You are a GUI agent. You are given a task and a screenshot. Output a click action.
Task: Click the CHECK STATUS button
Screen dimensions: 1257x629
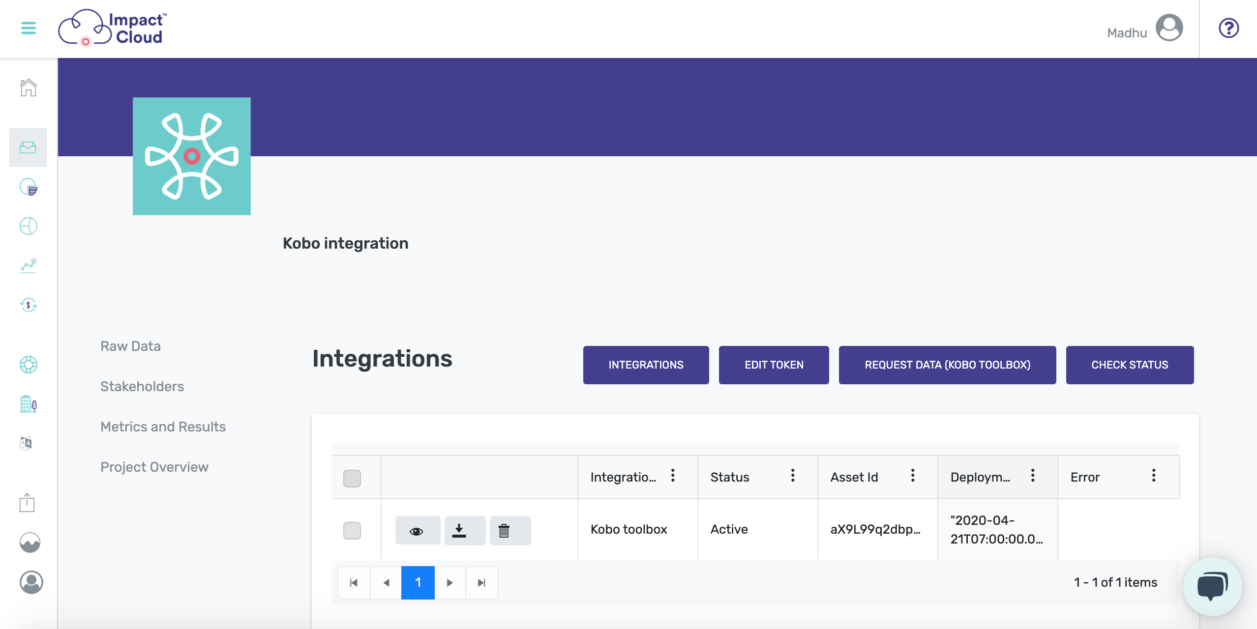(x=1130, y=365)
